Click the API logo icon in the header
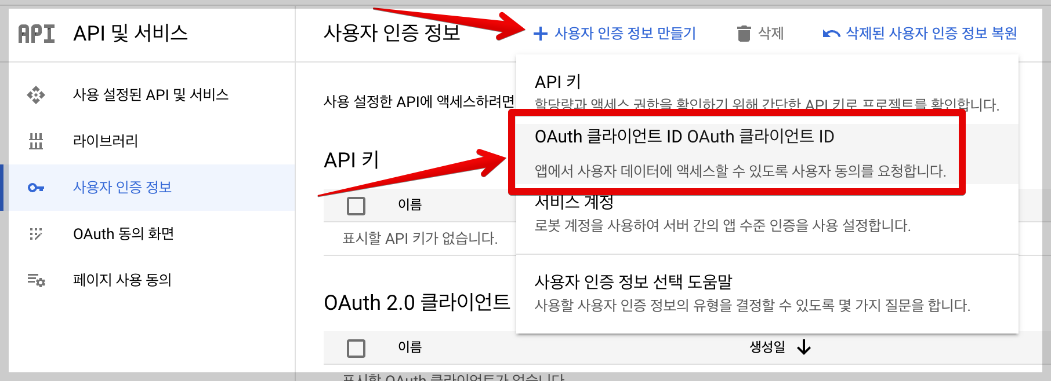This screenshot has height=381, width=1051. click(x=37, y=34)
